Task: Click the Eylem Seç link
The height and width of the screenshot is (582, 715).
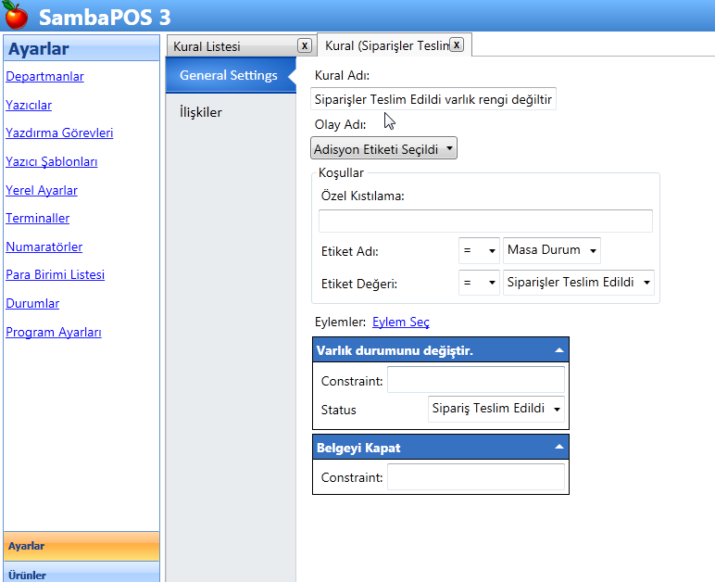Action: point(400,323)
